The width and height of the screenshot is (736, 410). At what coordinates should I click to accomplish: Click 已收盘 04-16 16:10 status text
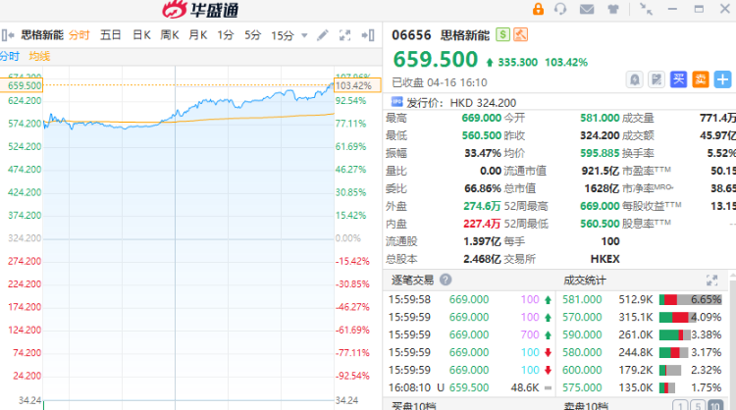[440, 82]
